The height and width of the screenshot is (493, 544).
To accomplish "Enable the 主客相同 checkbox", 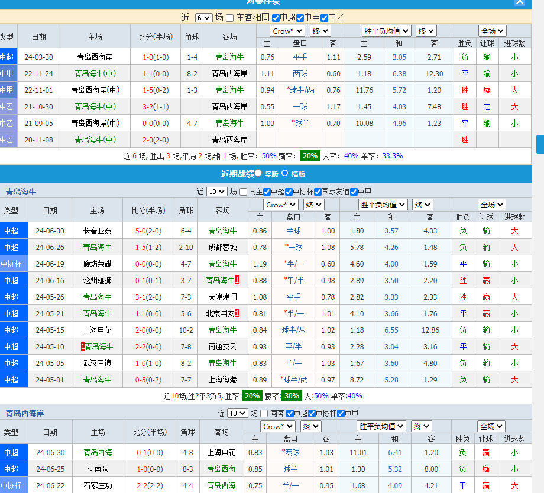I will [x=229, y=18].
